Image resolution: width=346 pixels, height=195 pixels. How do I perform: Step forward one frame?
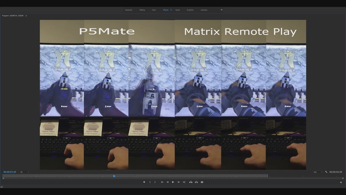click(178, 182)
